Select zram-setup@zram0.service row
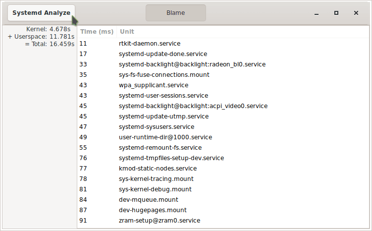The width and height of the screenshot is (372, 231). [223, 221]
